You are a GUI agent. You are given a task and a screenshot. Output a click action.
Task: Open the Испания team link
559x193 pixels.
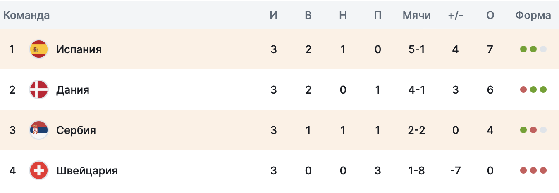pos(79,49)
